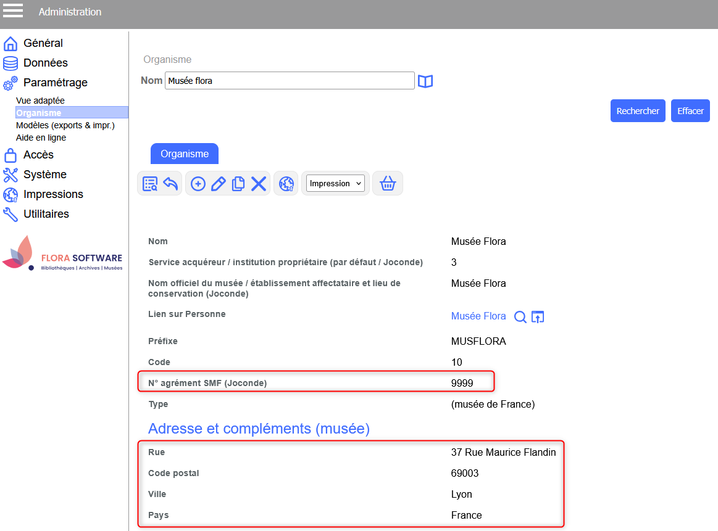The width and height of the screenshot is (718, 531).
Task: Click the Effacer button
Action: [690, 111]
